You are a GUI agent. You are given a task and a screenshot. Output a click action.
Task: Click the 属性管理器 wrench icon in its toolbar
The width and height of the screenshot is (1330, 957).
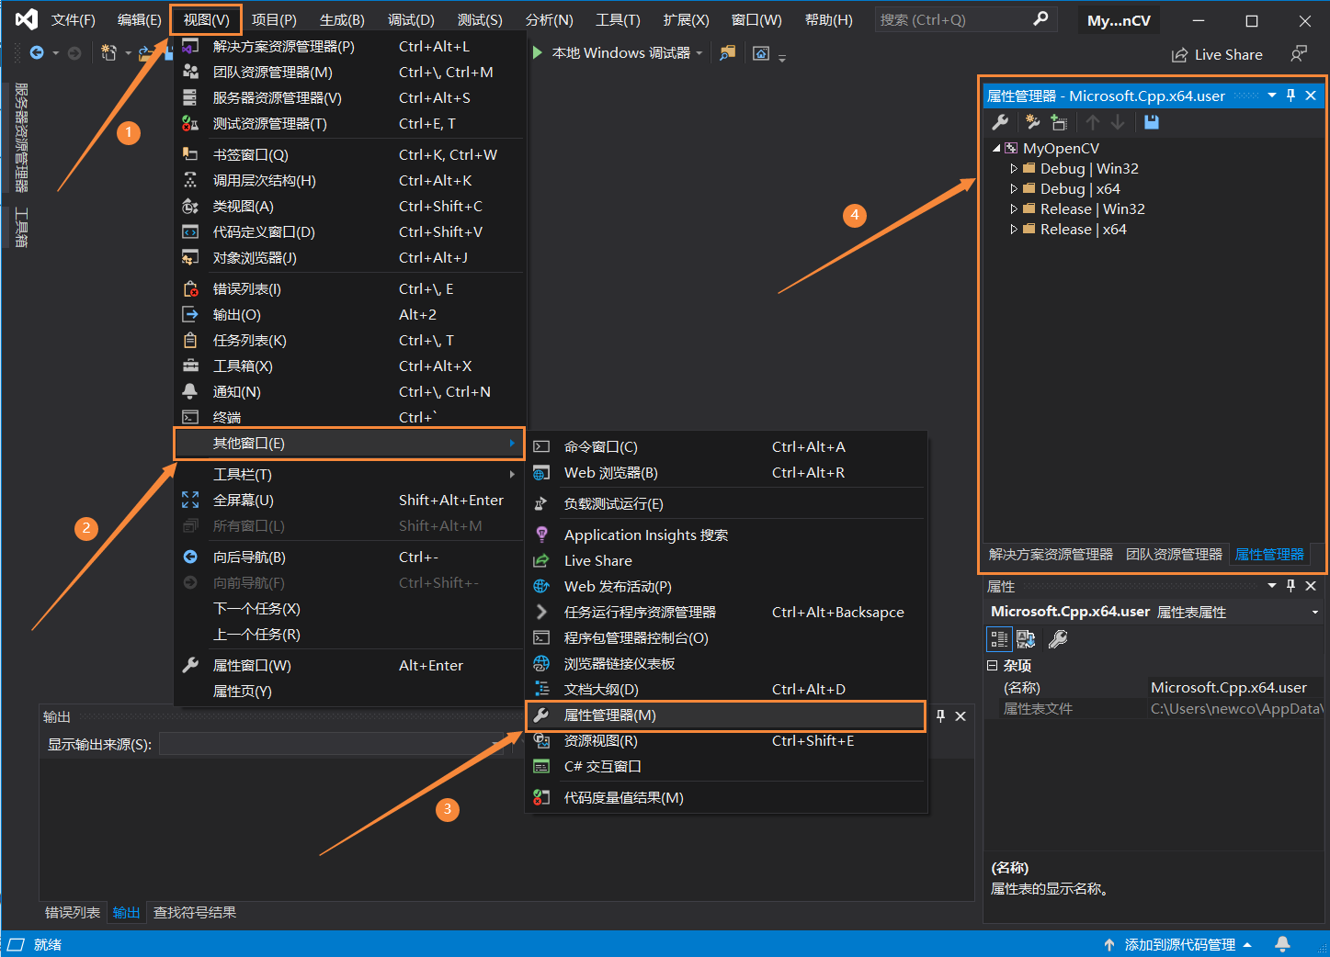tap(1000, 122)
